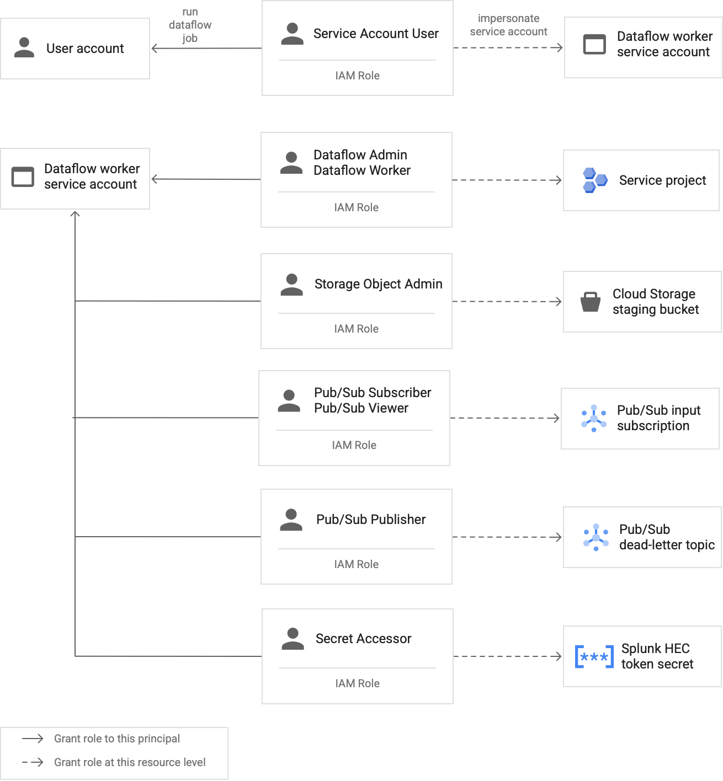723x781 pixels.
Task: Click the 'impersonate service account' arrow label
Action: click(508, 25)
